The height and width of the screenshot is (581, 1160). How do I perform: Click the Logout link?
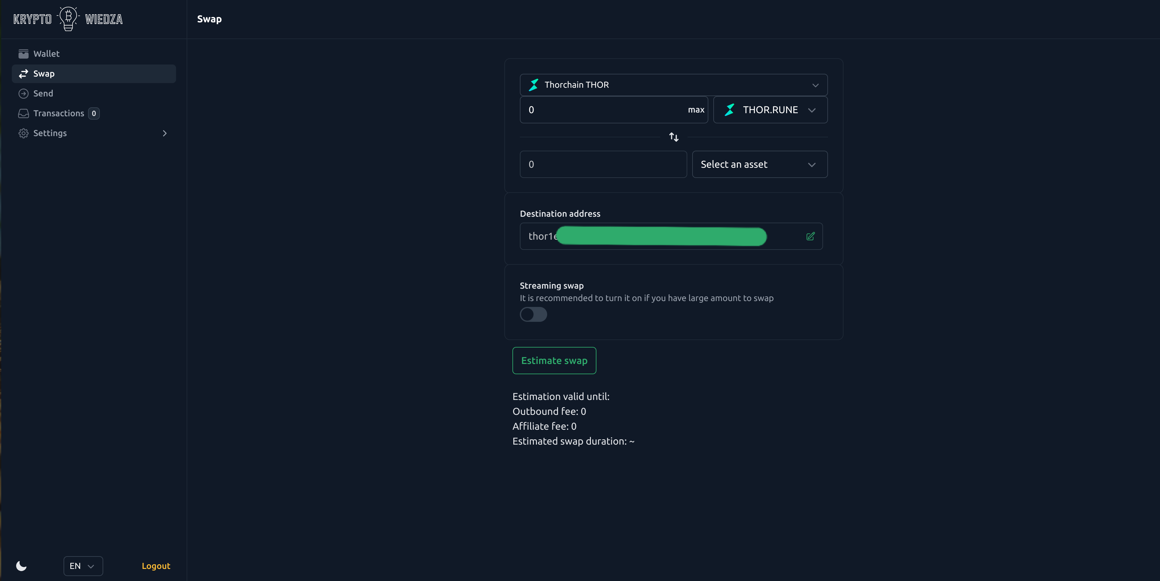click(156, 566)
